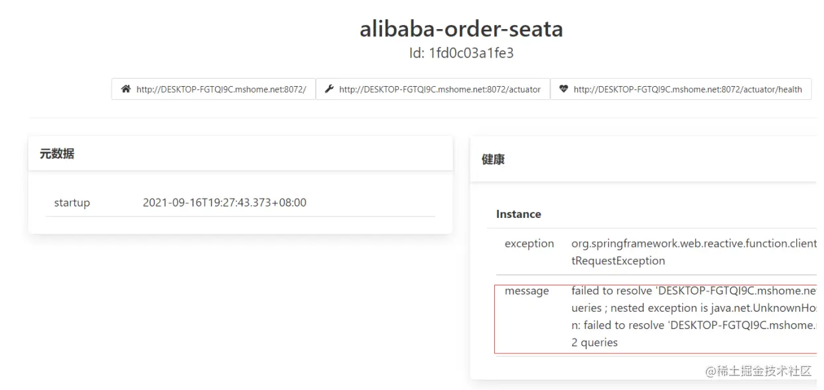Viewport: 824px width, 390px height.
Task: Click the 稀土掘金技术社区 watermark
Action: pyautogui.click(x=758, y=371)
